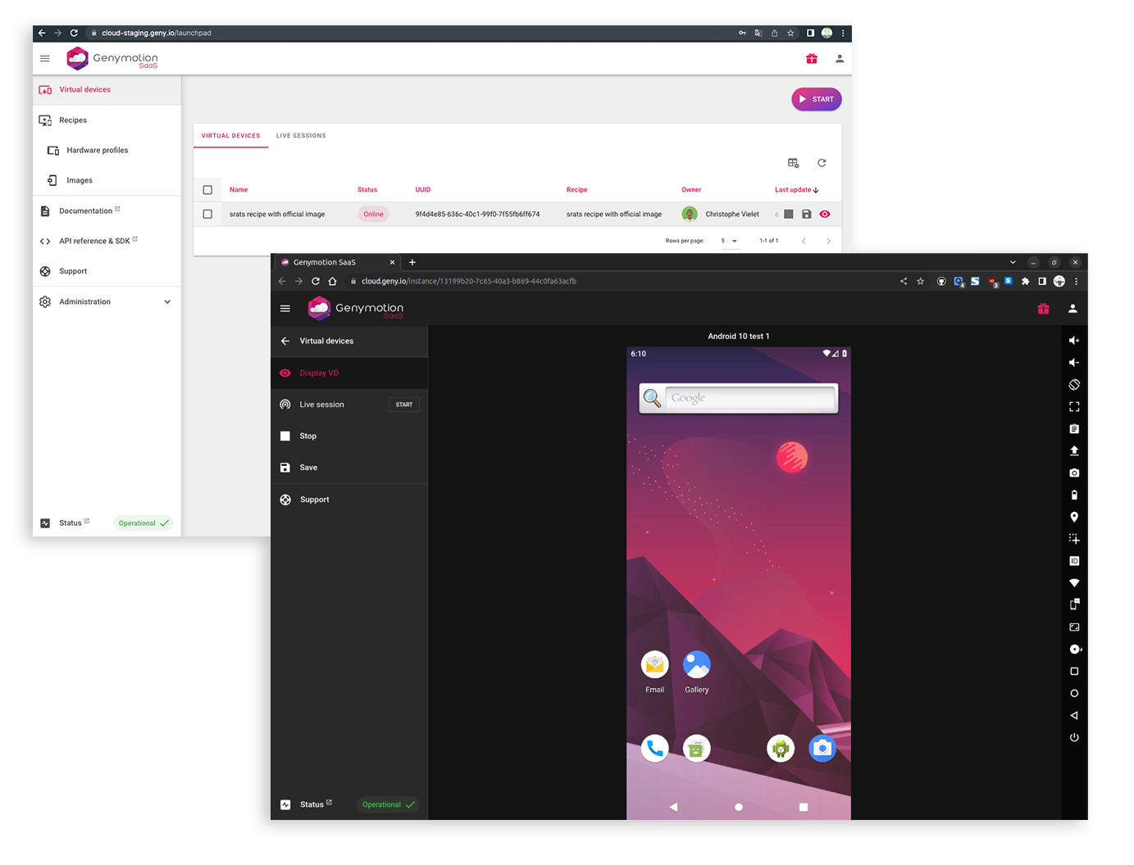1134x865 pixels.
Task: Click the Google search field on Android screen
Action: [749, 398]
